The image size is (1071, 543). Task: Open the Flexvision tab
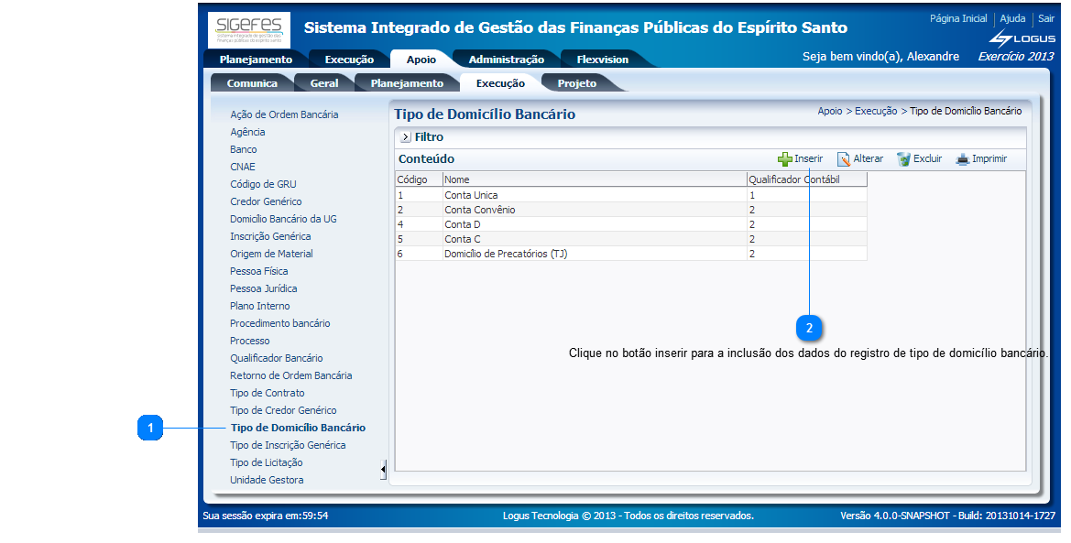602,60
